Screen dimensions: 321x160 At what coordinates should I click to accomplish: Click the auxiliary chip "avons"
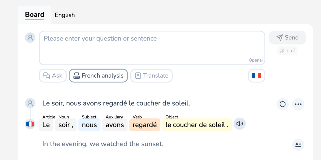tap(115, 125)
